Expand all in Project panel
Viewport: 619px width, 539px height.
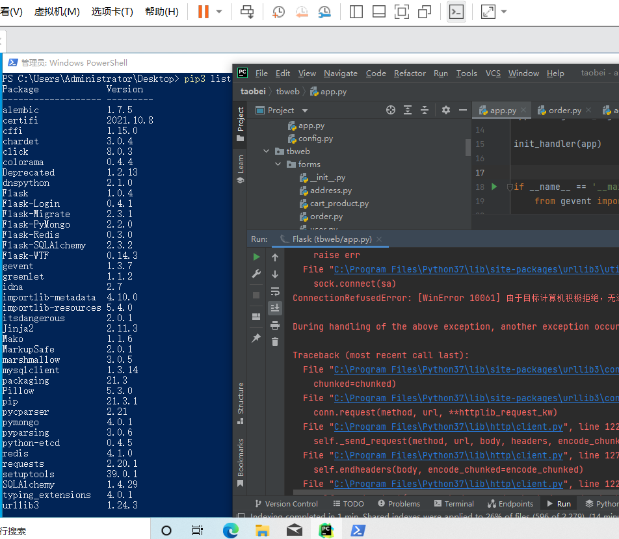tap(408, 110)
